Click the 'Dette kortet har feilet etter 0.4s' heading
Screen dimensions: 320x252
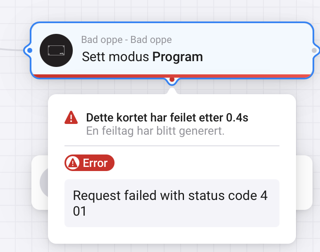tap(167, 118)
